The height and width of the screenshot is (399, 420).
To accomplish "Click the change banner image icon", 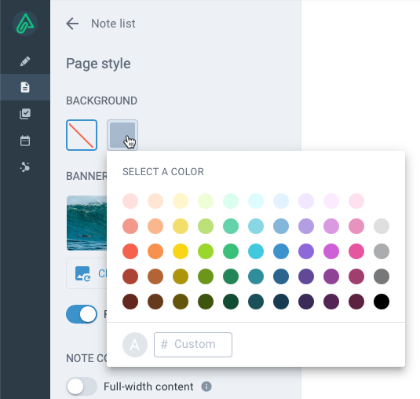I will coord(82,273).
